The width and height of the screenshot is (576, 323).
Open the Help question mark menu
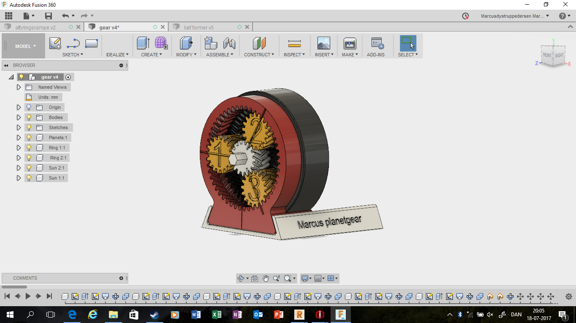coord(565,16)
